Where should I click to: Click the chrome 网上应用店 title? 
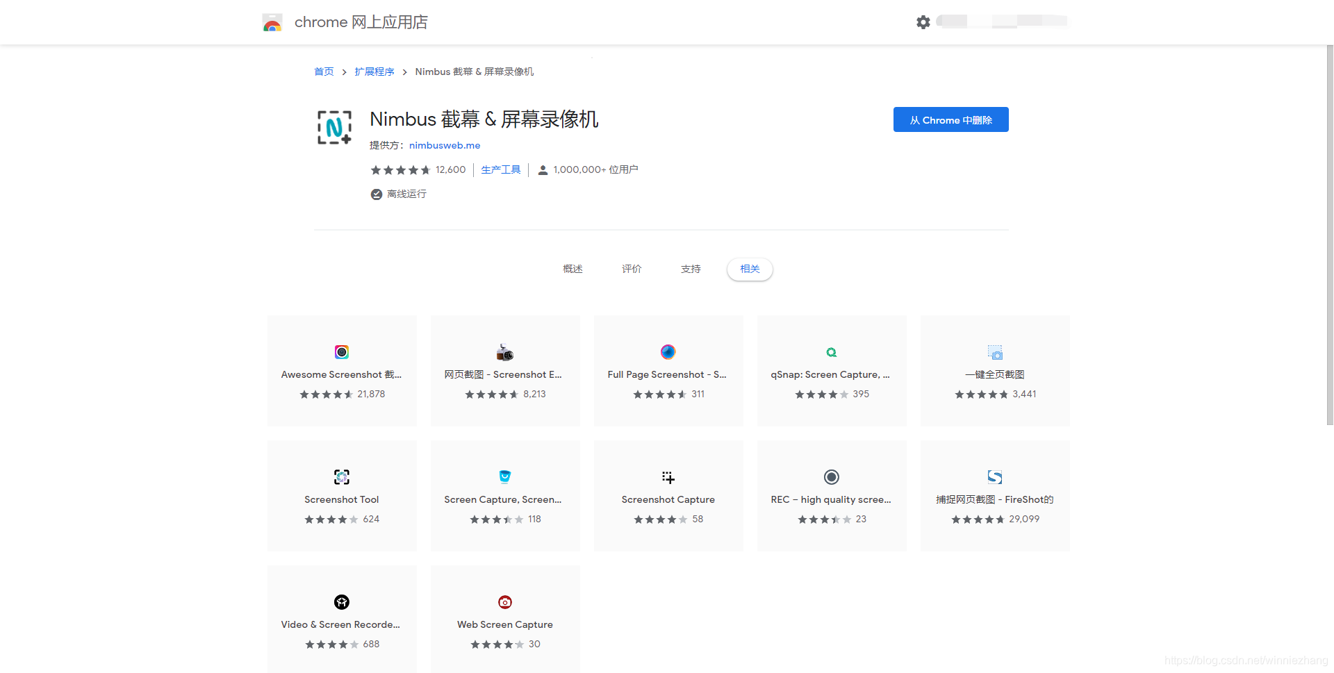tap(361, 22)
